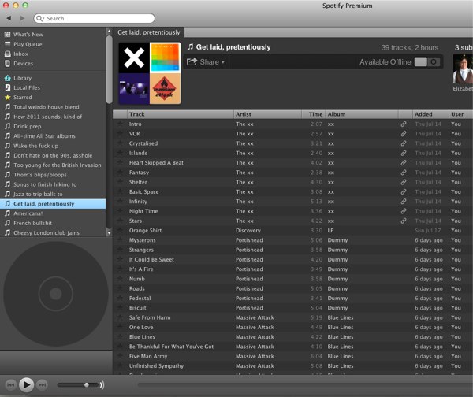Image resolution: width=473 pixels, height=397 pixels.
Task: Open the 'Drink prep' playlist
Action: point(27,126)
